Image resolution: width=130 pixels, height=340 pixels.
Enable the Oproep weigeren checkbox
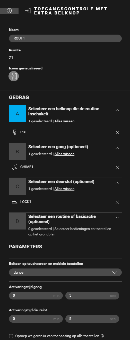[11, 336]
